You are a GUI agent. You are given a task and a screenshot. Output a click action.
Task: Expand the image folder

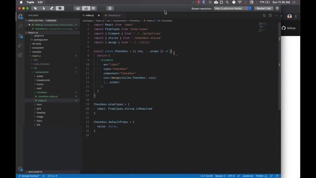(x=40, y=117)
